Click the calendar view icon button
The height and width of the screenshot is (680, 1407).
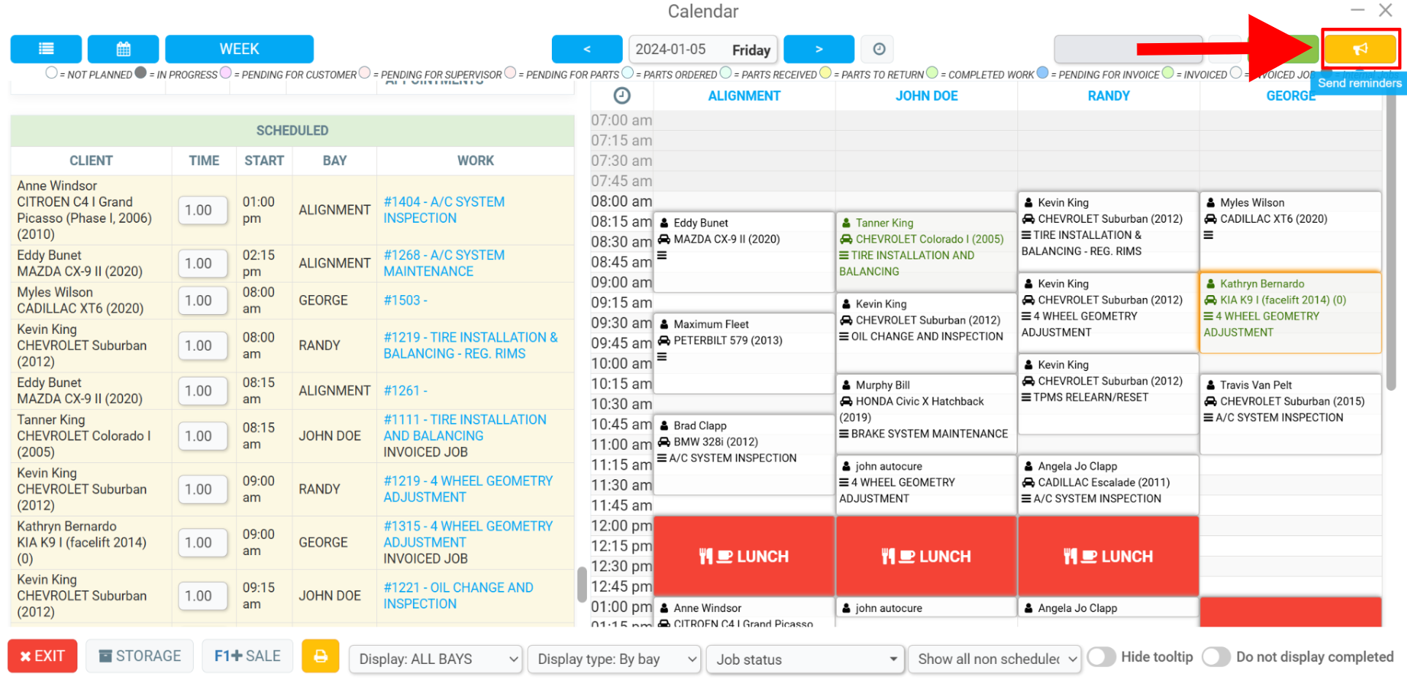(x=124, y=49)
